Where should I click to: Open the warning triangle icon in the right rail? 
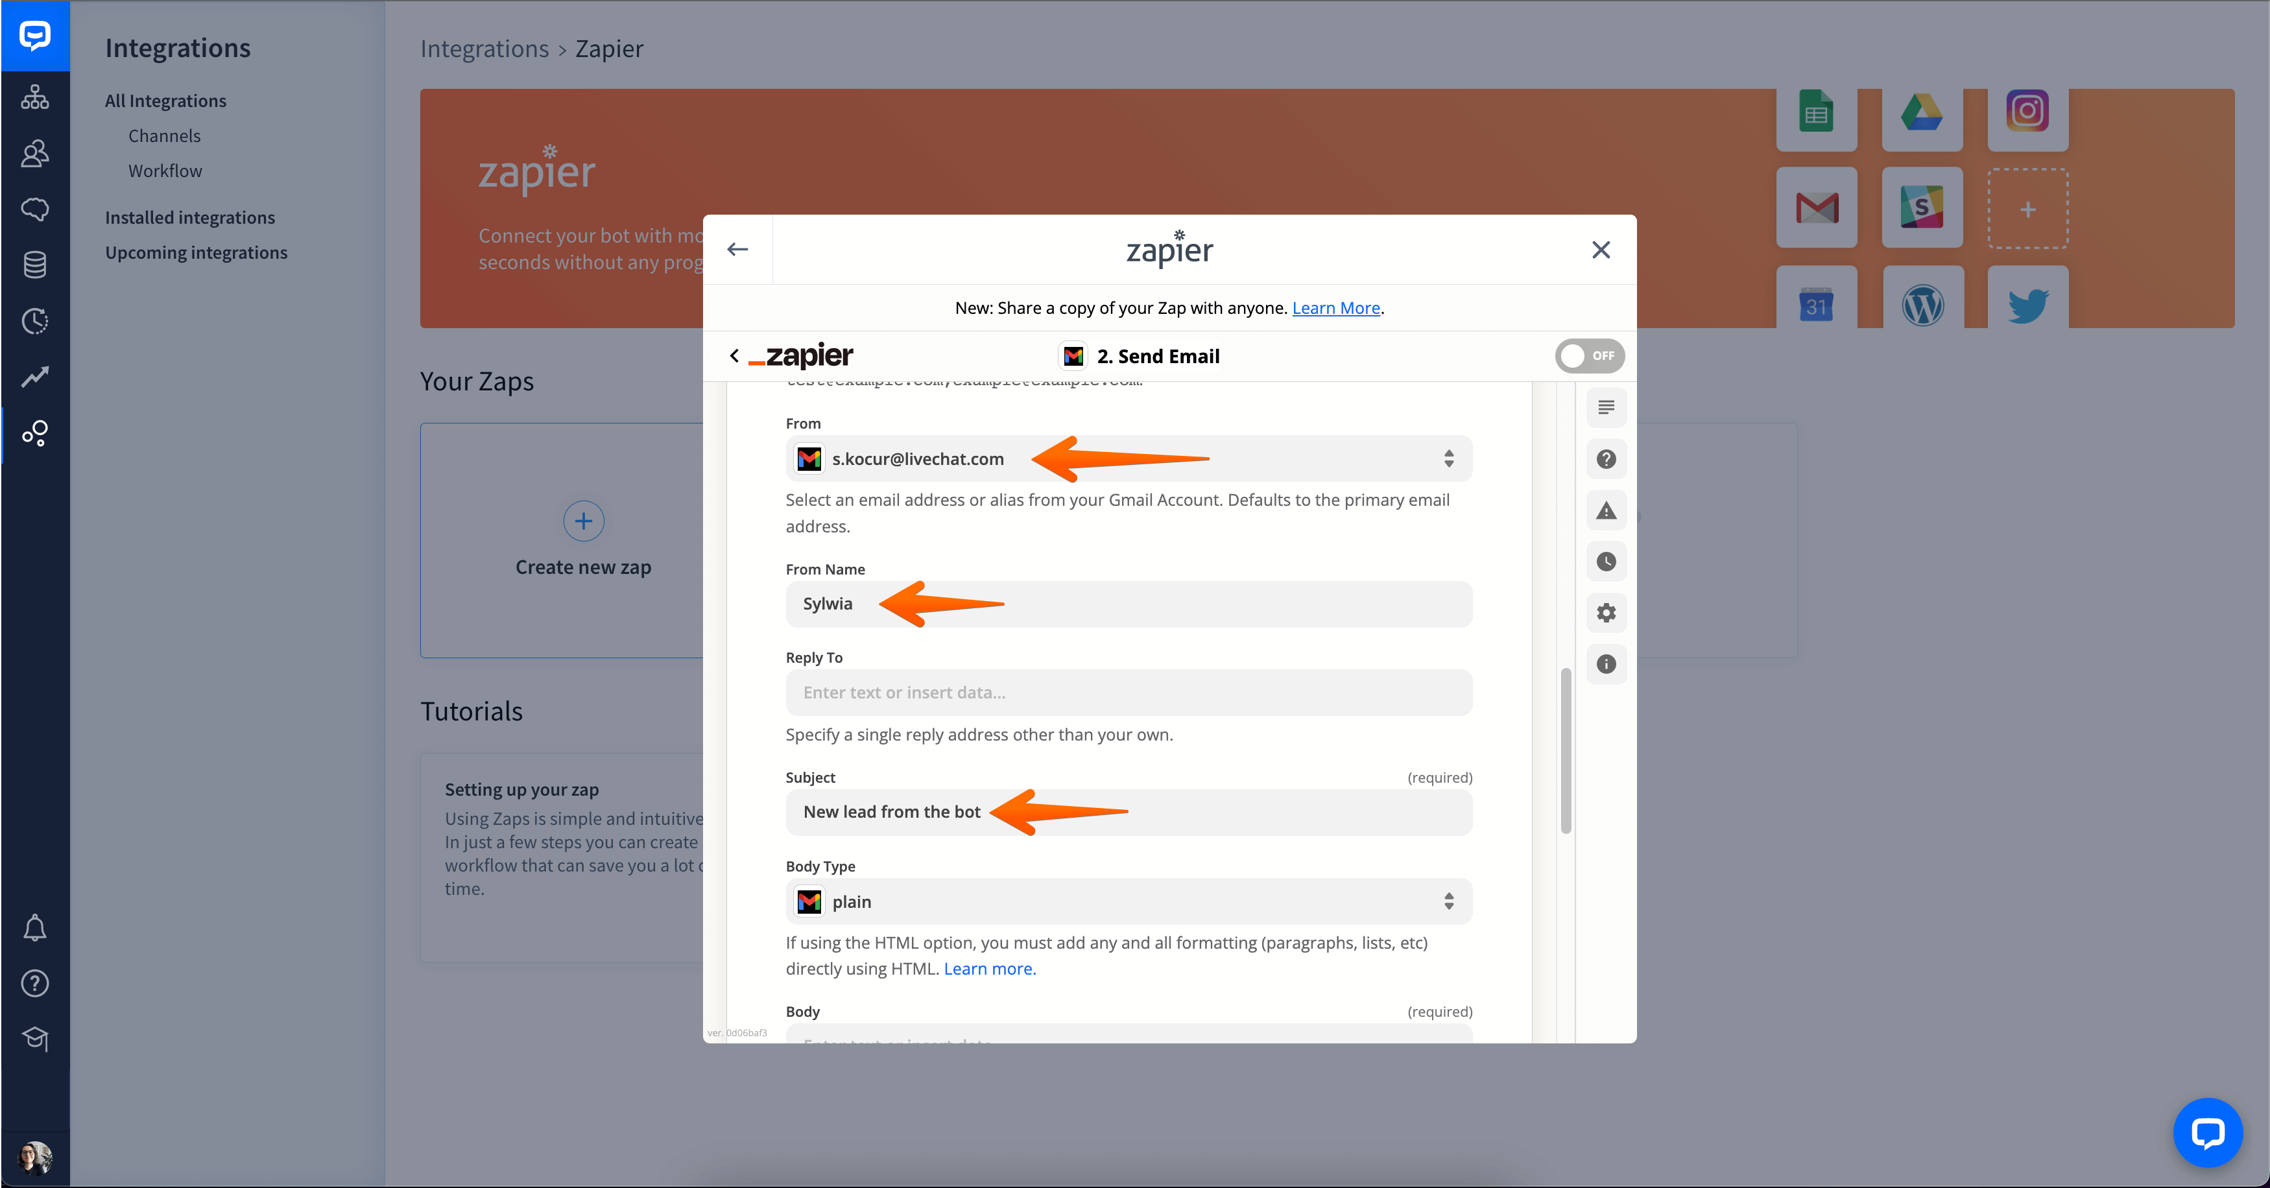click(1607, 510)
